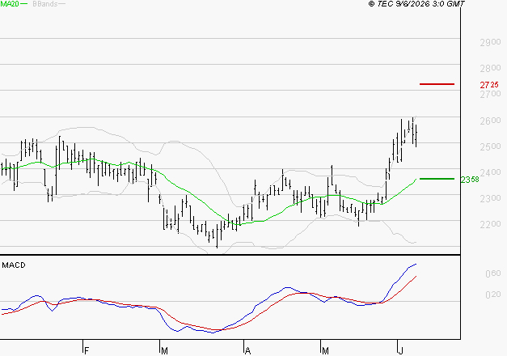
Task: Click the A month marker
Action: 247,350
